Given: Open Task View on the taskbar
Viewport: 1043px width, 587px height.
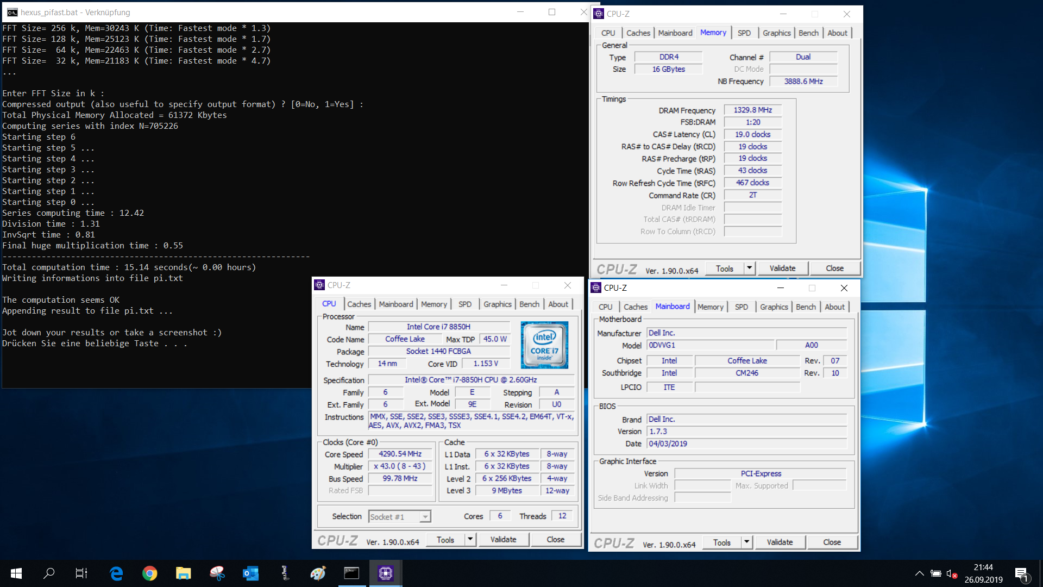Looking at the screenshot, I should [81, 573].
